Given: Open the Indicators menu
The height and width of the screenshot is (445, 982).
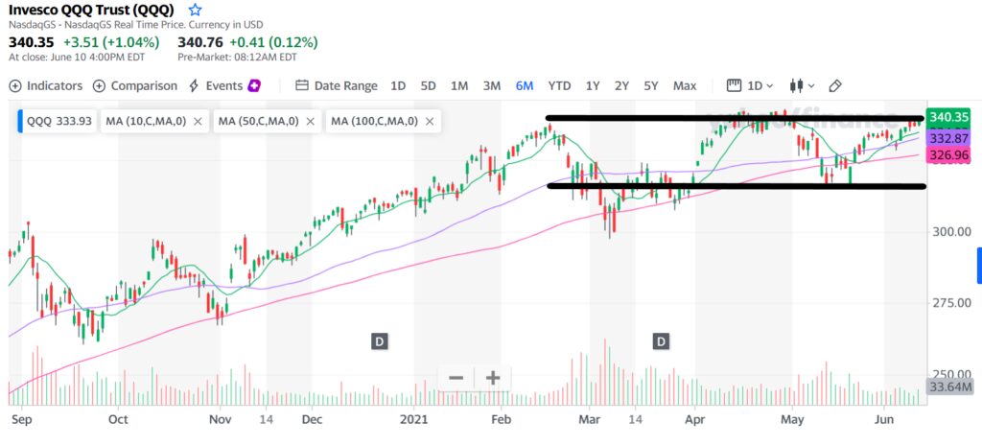Looking at the screenshot, I should click(x=46, y=86).
